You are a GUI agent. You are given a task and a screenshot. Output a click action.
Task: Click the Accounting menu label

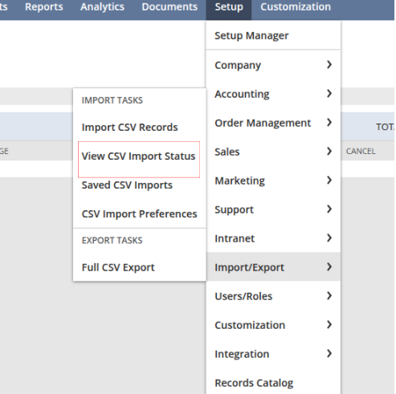coord(242,94)
